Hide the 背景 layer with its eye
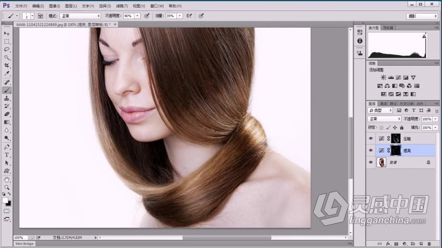 pyautogui.click(x=371, y=162)
